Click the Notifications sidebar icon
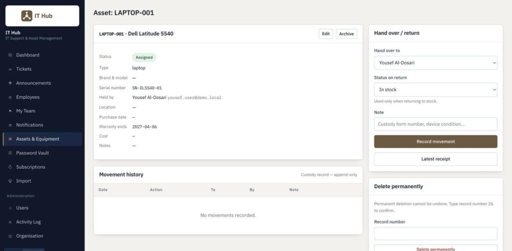The width and height of the screenshot is (512, 251). click(10, 125)
